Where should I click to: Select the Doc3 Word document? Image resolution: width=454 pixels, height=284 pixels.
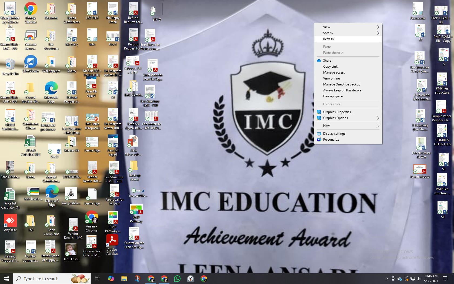54,151
